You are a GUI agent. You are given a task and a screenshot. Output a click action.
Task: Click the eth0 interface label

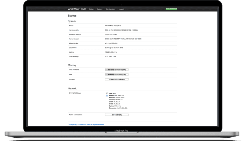pos(107,96)
